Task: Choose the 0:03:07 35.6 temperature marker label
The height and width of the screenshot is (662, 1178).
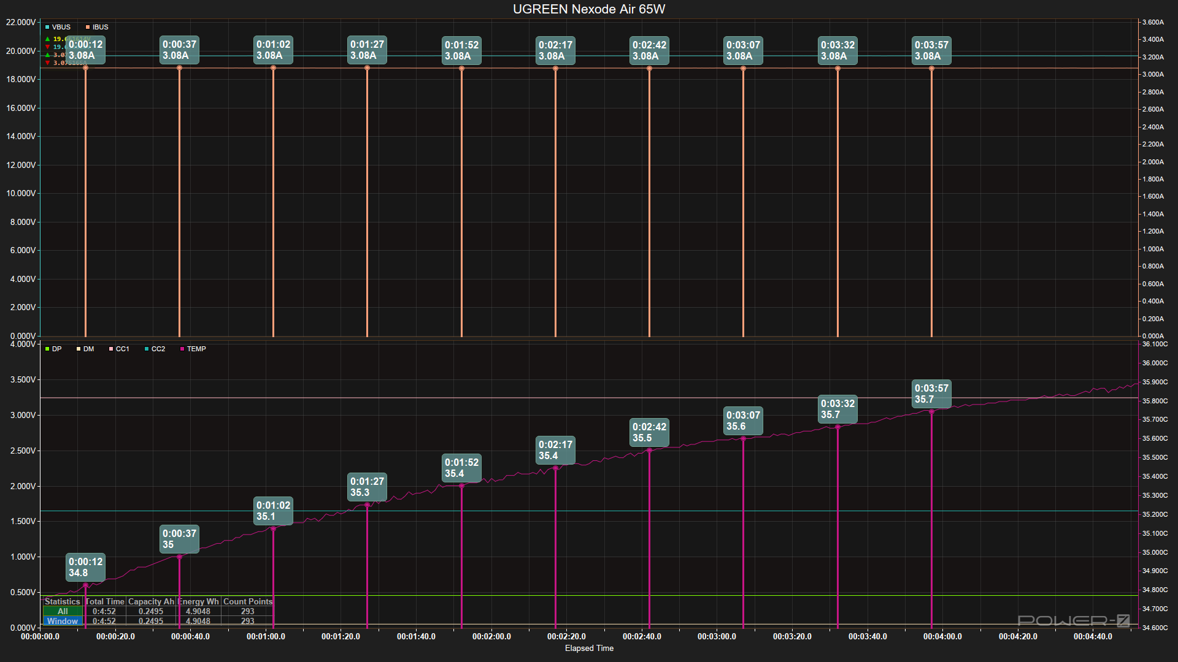Action: [x=743, y=420]
